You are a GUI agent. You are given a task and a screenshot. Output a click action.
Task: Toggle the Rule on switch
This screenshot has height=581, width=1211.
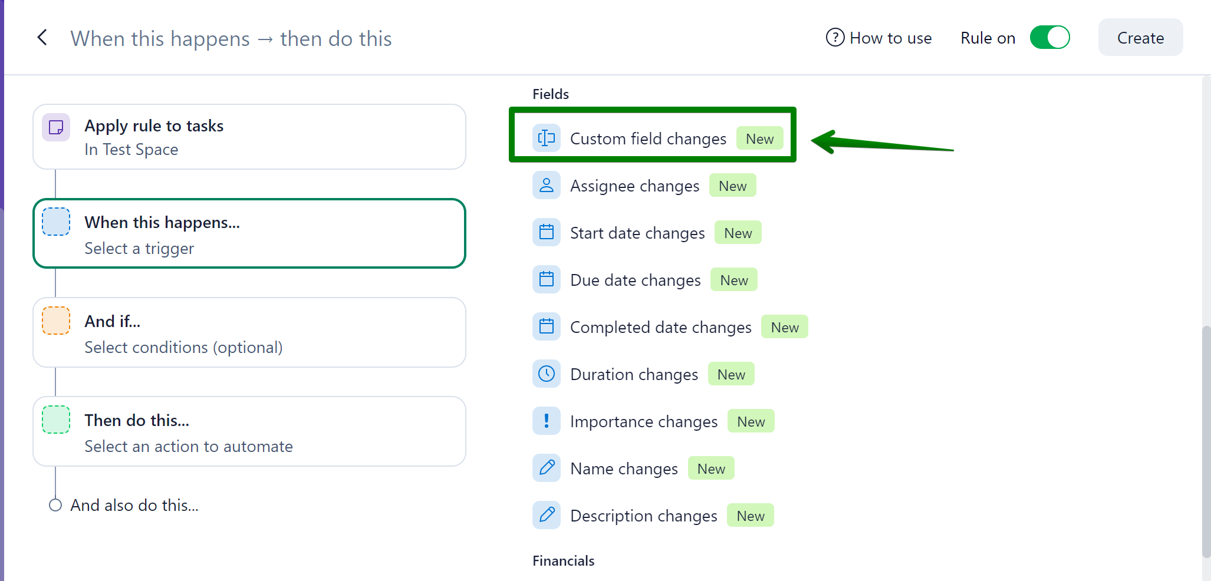click(1049, 38)
